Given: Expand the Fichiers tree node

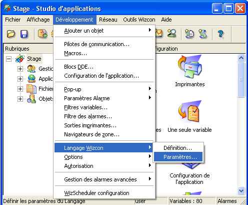Looking at the screenshot, I should tap(20, 89).
